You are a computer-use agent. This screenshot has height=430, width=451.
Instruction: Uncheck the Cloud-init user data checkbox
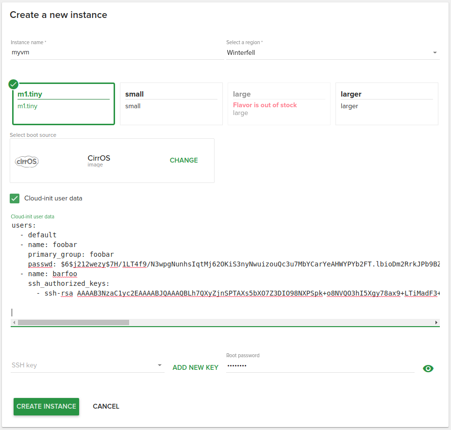coord(15,198)
